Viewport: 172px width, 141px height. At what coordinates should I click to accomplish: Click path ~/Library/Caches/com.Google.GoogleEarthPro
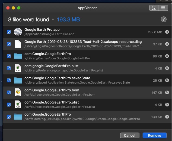[x=57, y=58]
